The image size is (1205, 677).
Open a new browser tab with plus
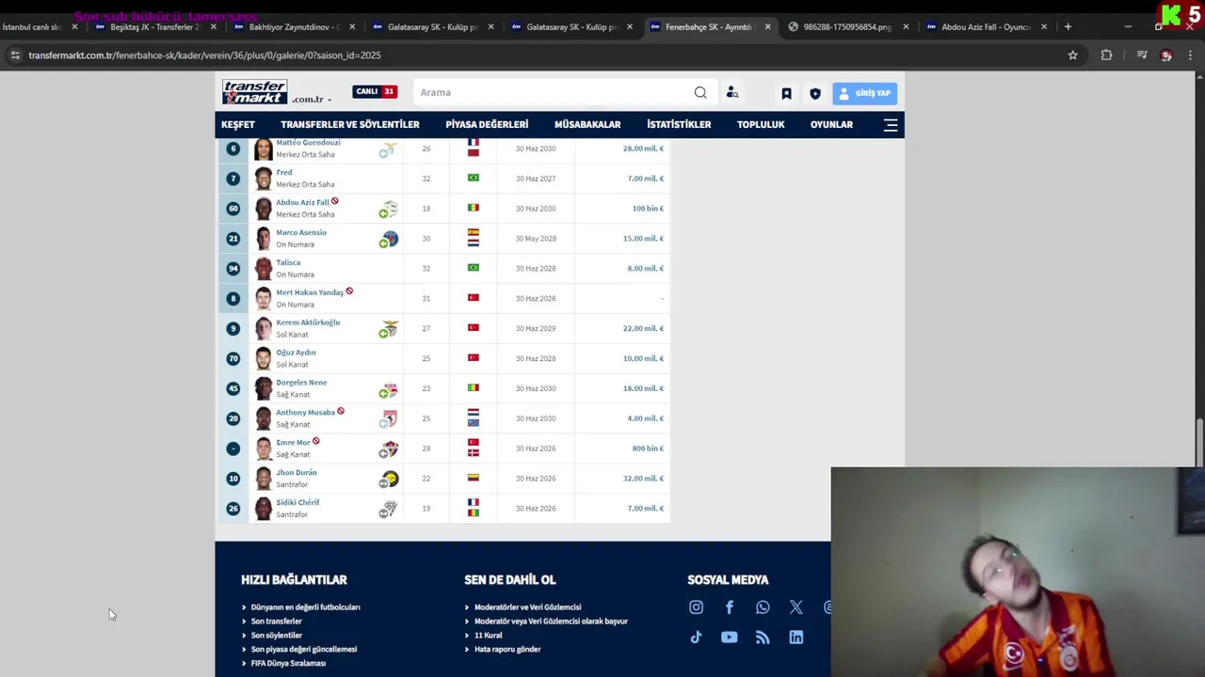tap(1068, 26)
